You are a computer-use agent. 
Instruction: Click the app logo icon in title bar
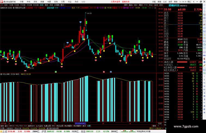[x=2, y=2]
